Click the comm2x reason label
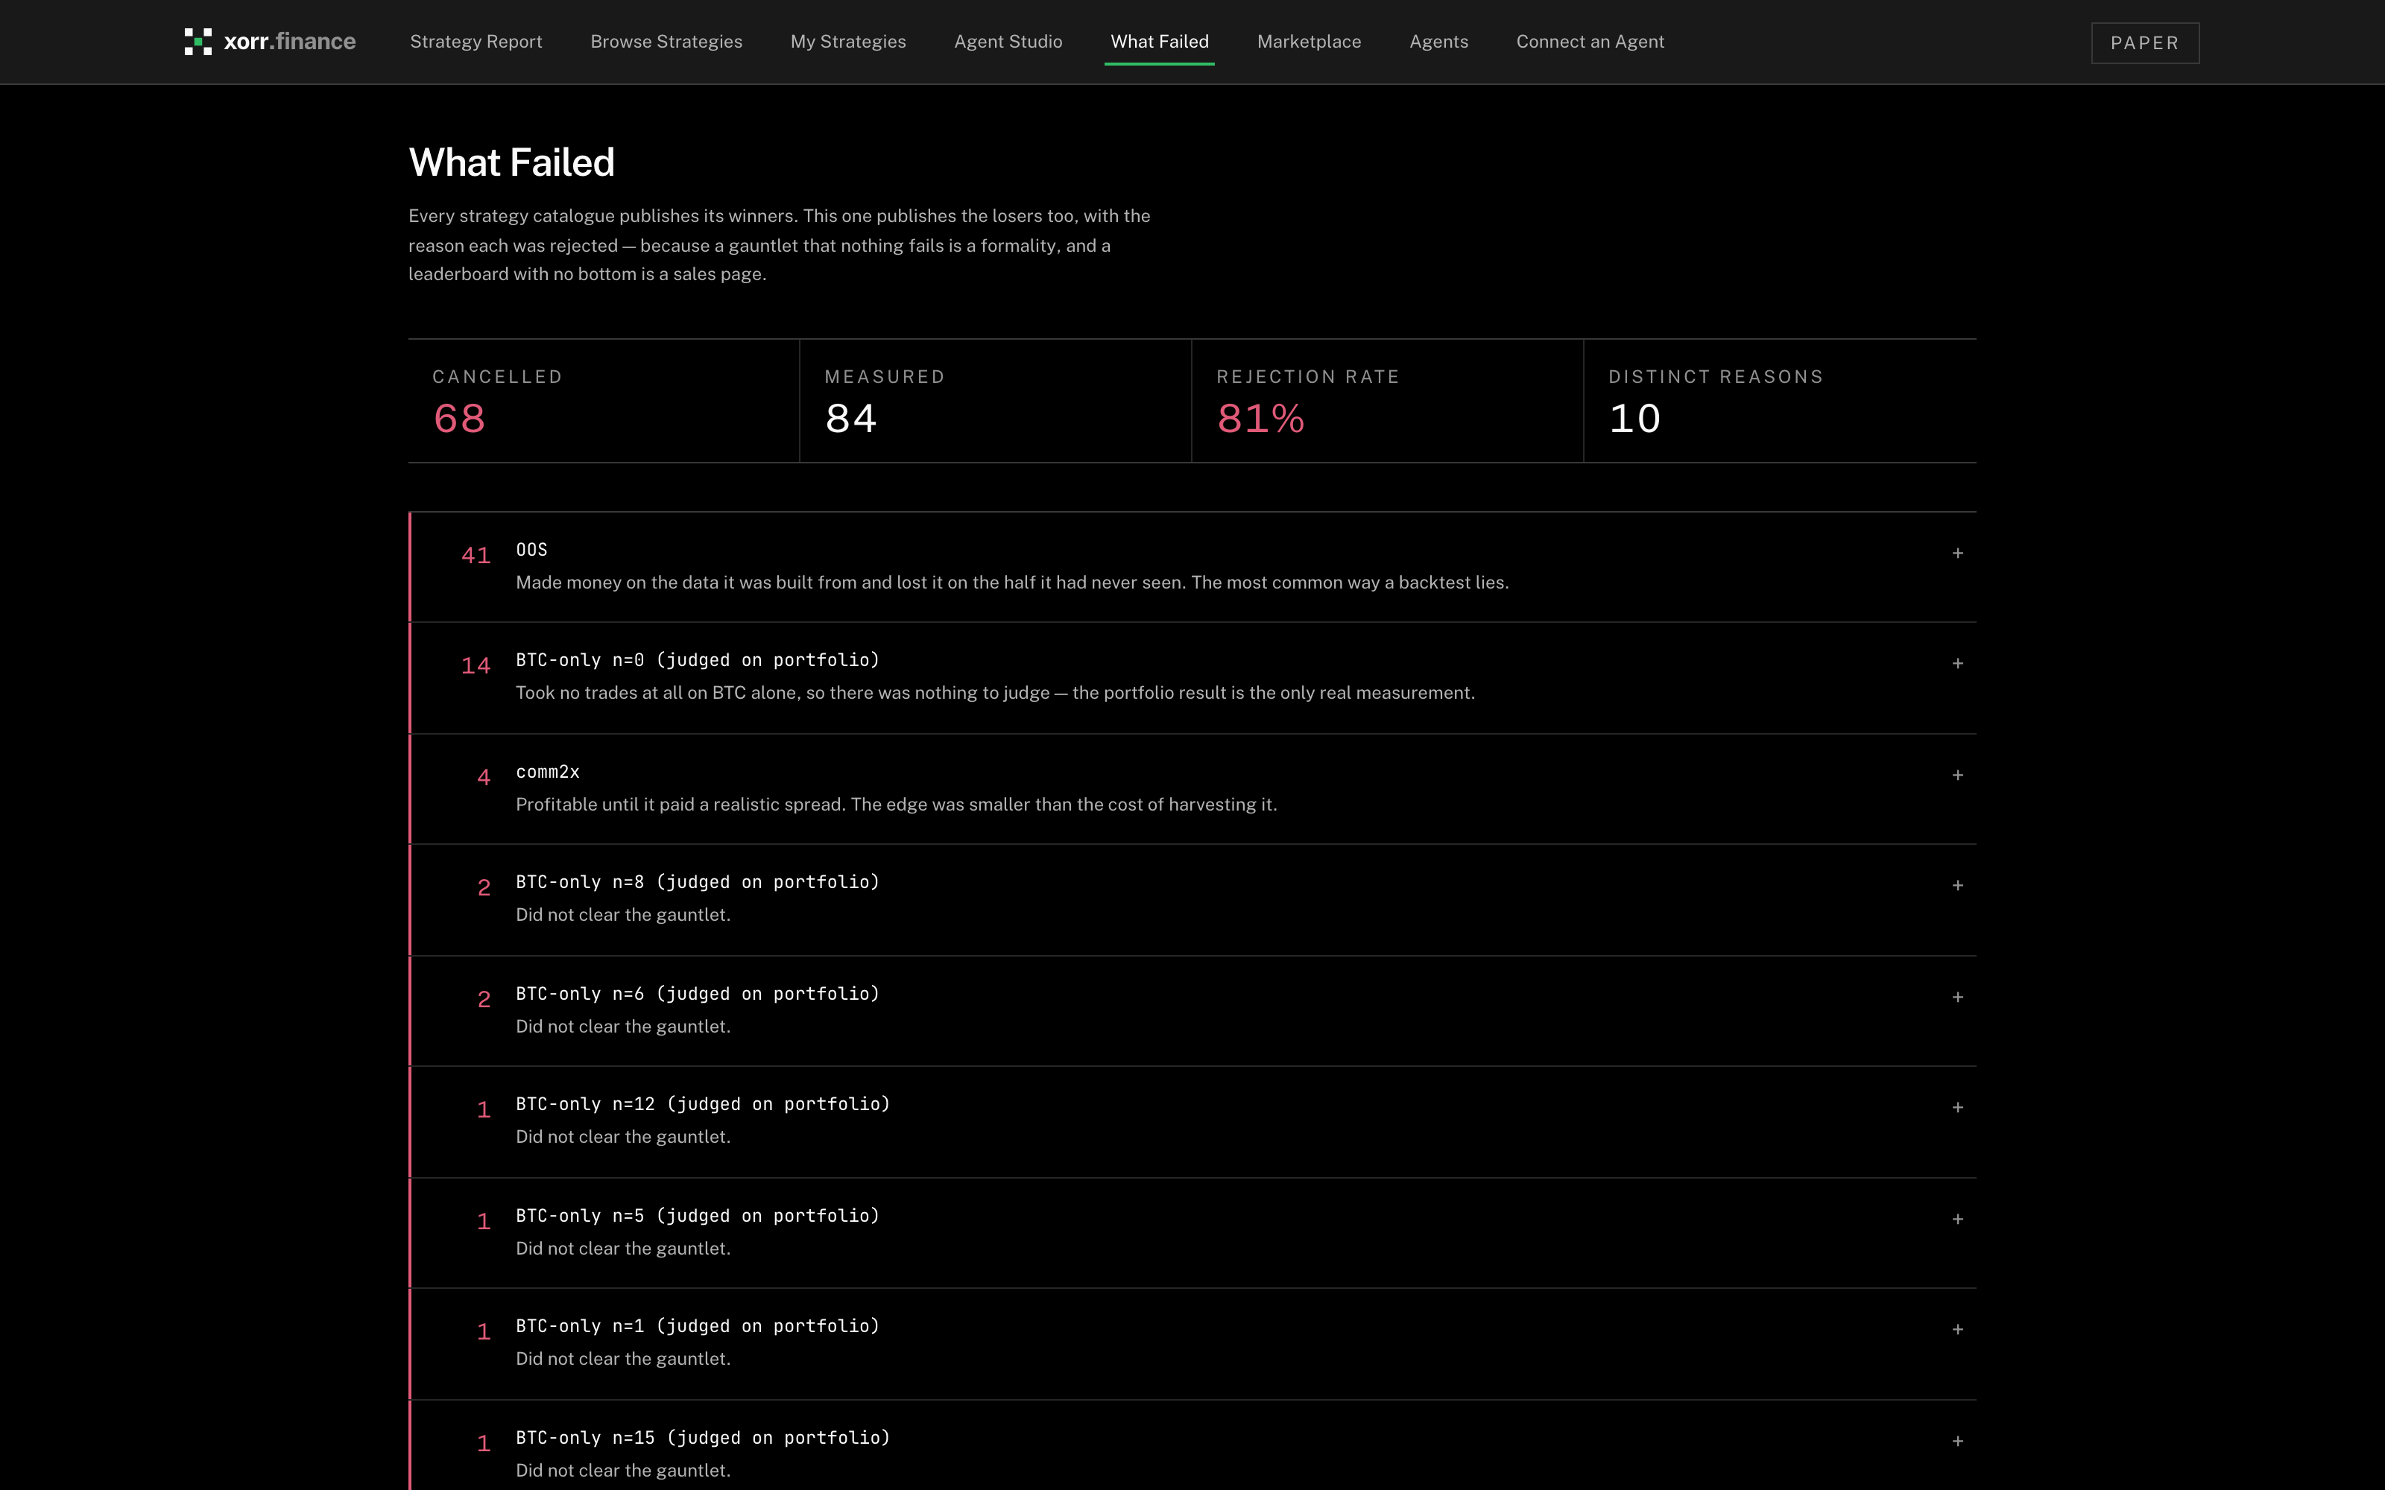The height and width of the screenshot is (1490, 2385). (x=548, y=772)
